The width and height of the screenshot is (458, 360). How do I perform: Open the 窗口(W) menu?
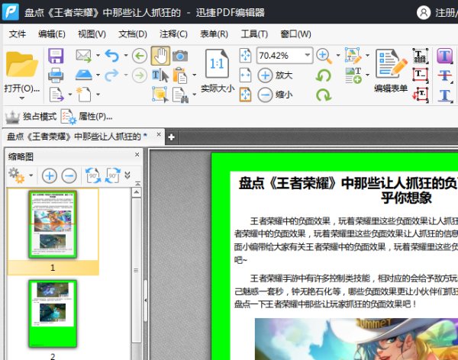295,34
